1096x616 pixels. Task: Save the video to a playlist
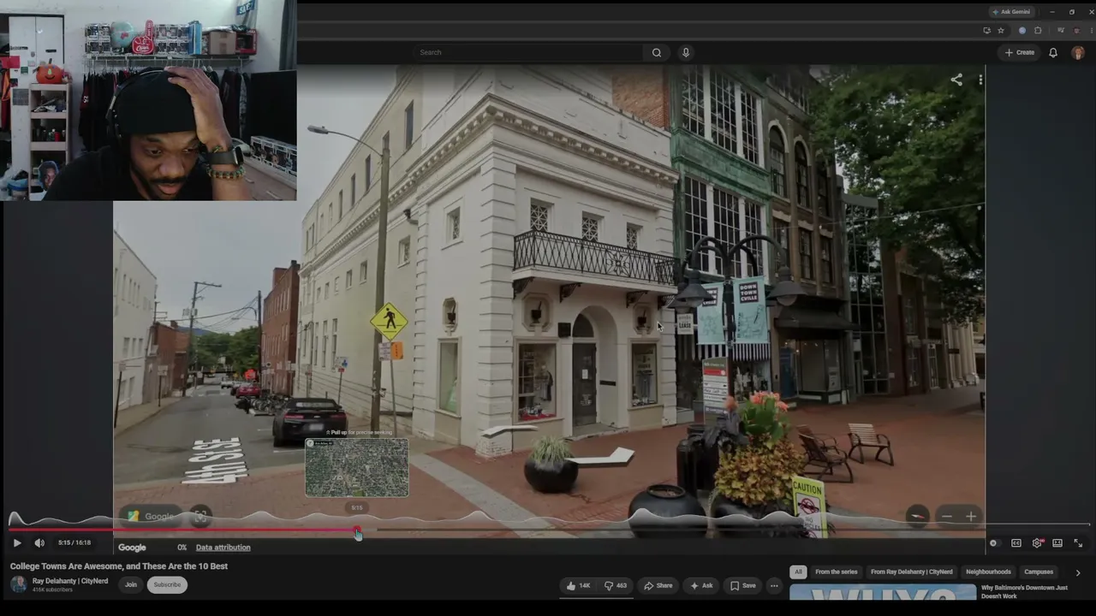pos(742,586)
